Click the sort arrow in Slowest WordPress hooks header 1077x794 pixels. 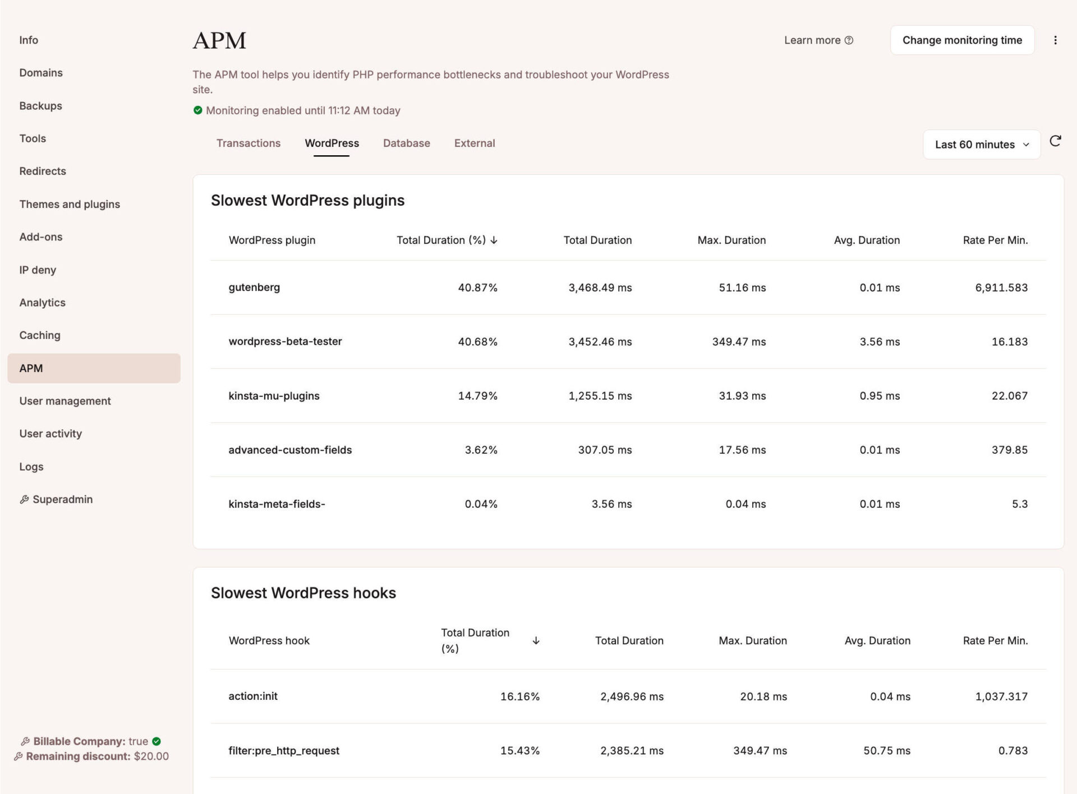click(536, 640)
